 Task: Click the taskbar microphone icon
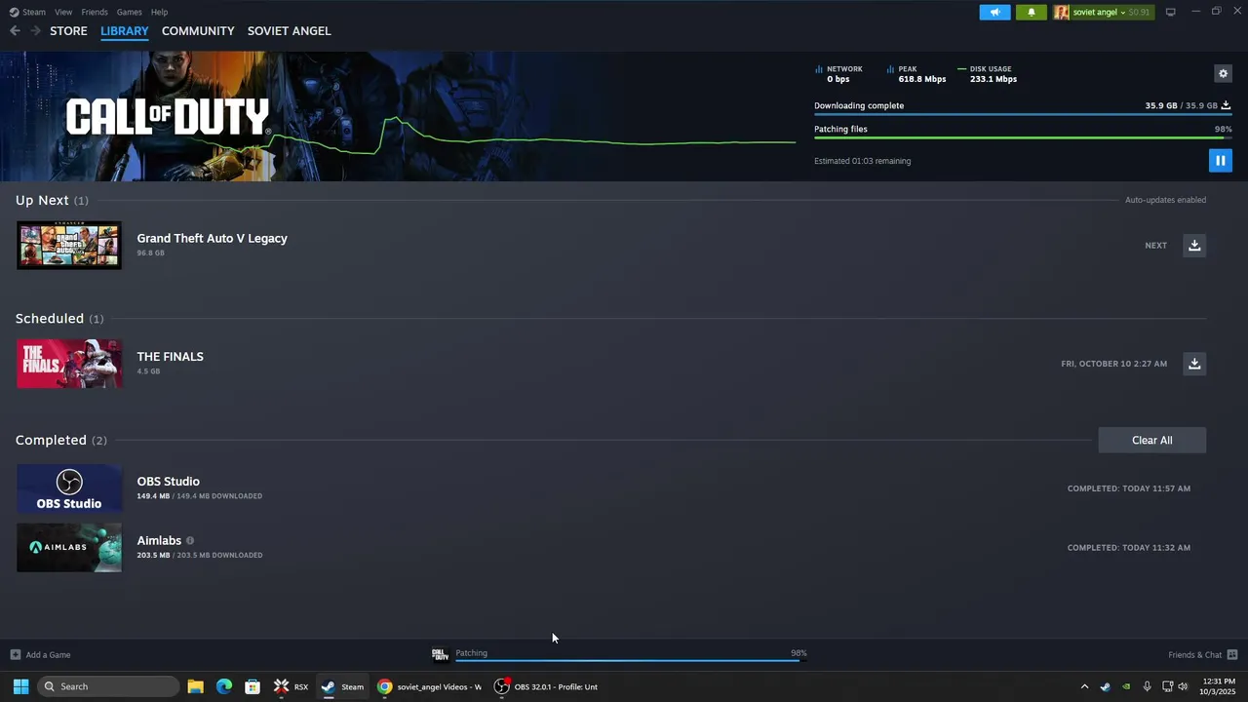[x=1147, y=686]
